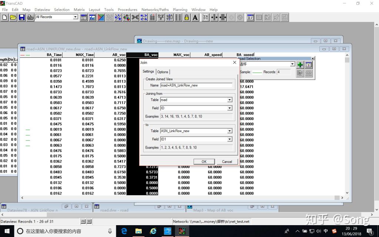The width and height of the screenshot is (379, 237).
Task: Expand the to Field dropdown showing ID1
Action: click(229, 139)
